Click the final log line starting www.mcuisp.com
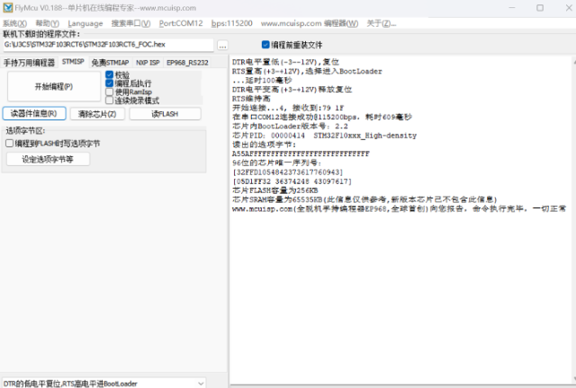576x388 pixels. click(x=399, y=208)
